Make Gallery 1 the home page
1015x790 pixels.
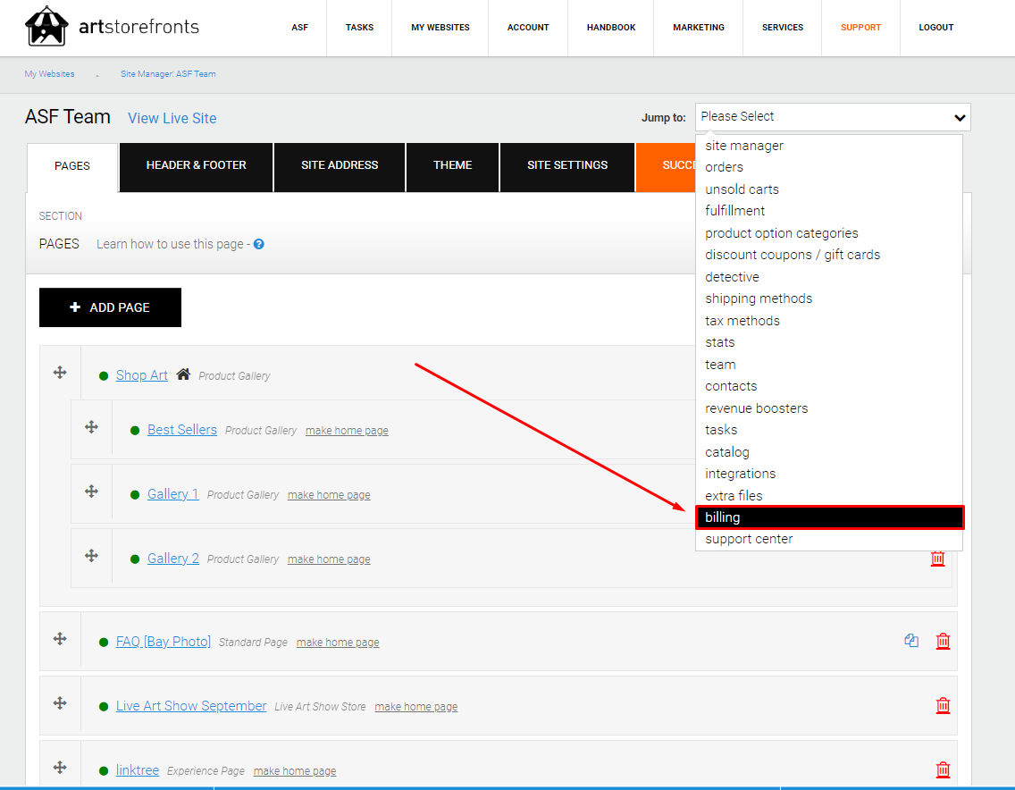click(x=329, y=495)
